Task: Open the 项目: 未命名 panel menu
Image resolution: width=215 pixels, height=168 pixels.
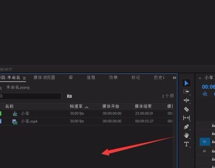Action: (x=24, y=78)
